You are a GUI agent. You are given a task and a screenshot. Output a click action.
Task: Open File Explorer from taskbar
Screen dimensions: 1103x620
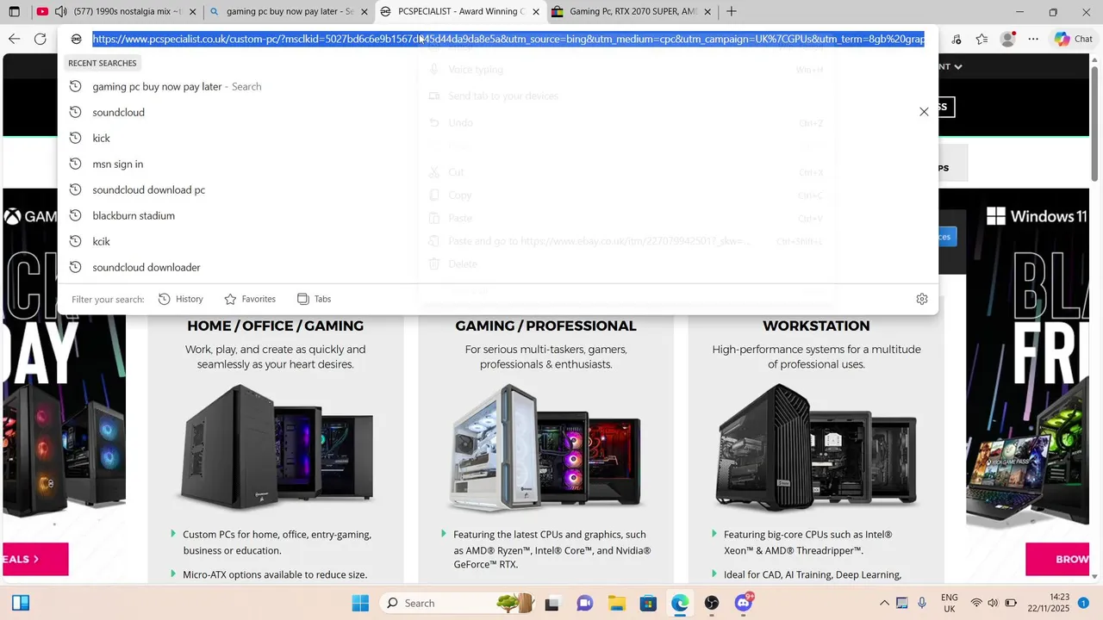coord(616,603)
